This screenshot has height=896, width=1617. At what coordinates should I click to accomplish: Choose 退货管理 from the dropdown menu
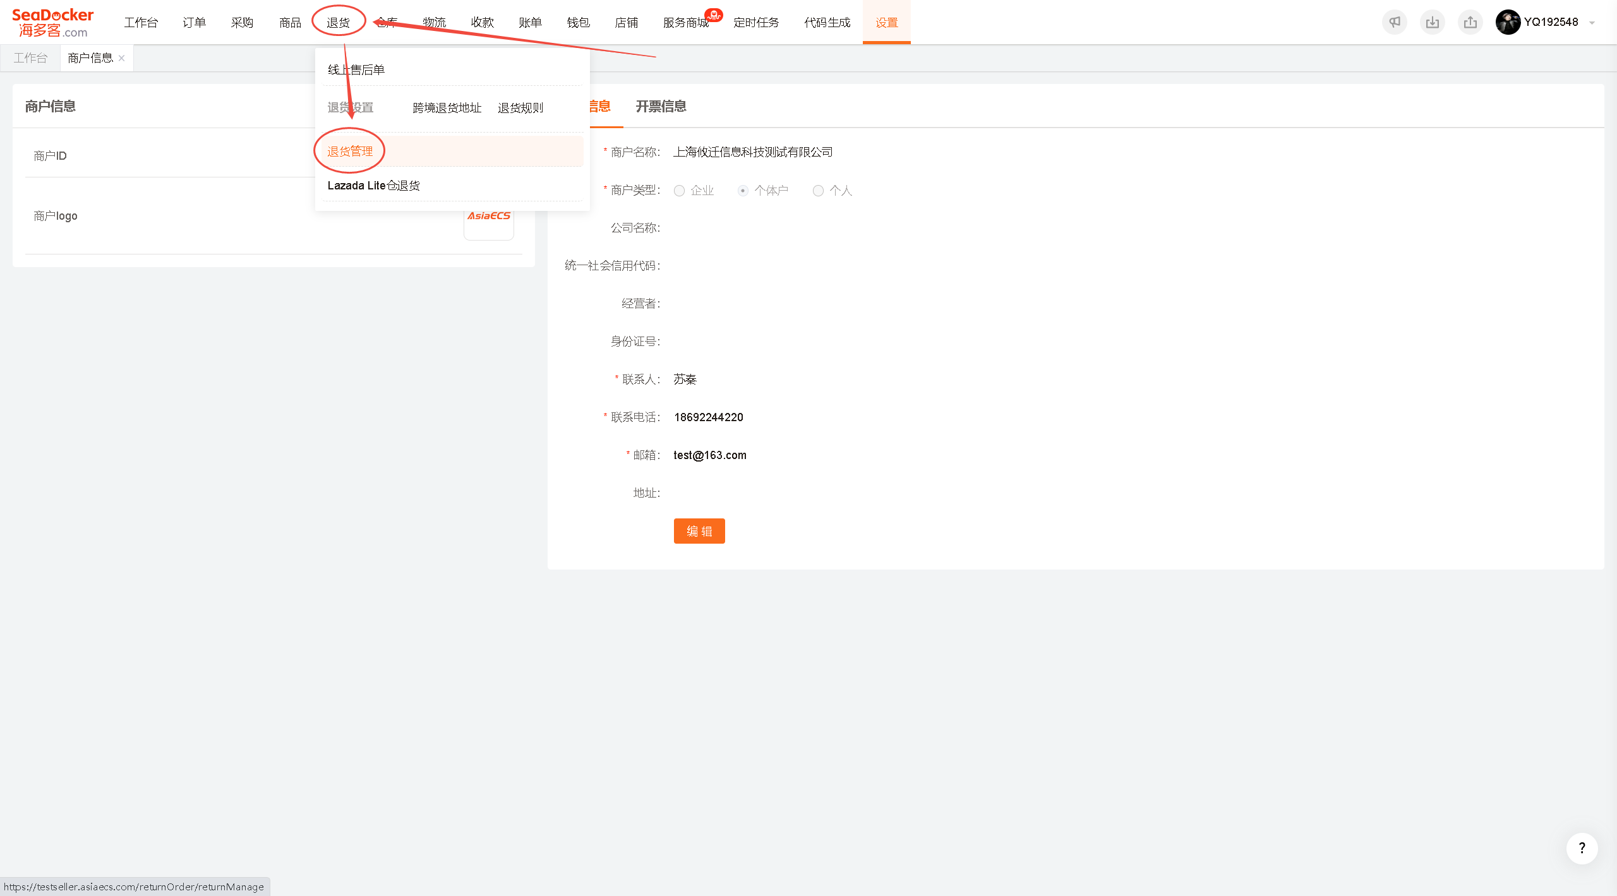[x=350, y=152]
